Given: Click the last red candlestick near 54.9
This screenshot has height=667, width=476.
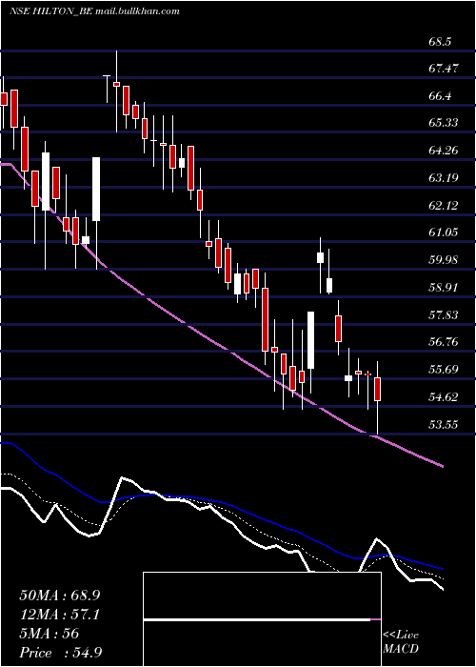Looking at the screenshot, I should (377, 389).
